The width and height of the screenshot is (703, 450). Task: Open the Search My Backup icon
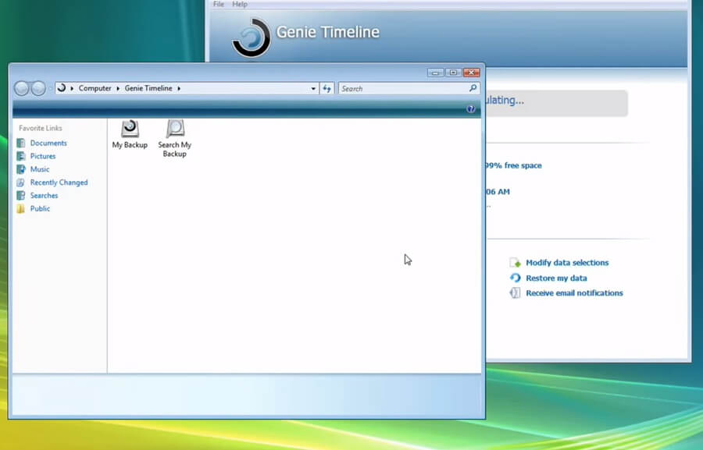pyautogui.click(x=175, y=129)
